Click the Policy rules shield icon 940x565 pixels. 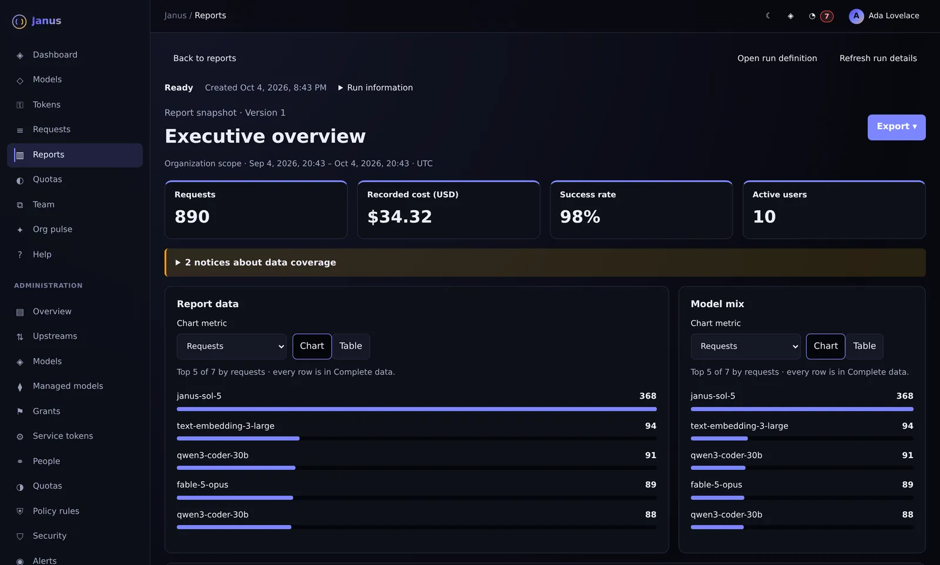[20, 512]
